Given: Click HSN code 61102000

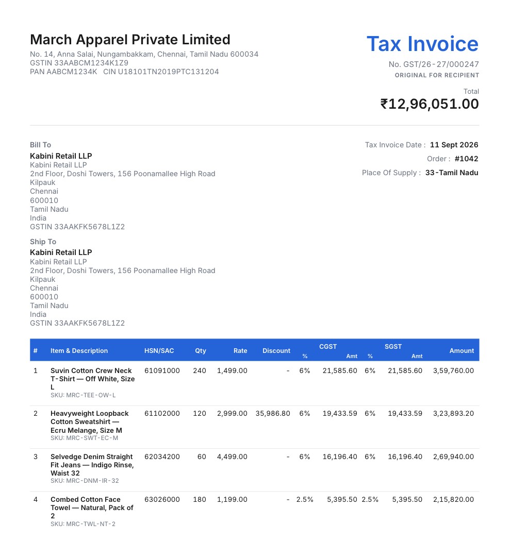Looking at the screenshot, I should [162, 413].
